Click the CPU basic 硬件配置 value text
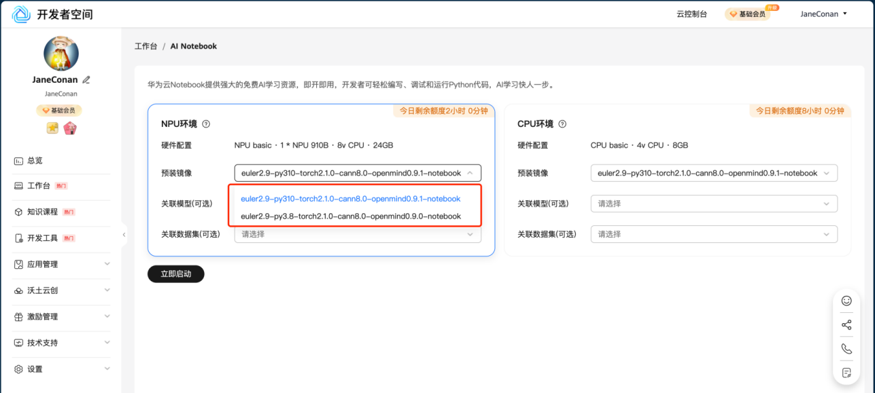The width and height of the screenshot is (875, 393). (639, 145)
